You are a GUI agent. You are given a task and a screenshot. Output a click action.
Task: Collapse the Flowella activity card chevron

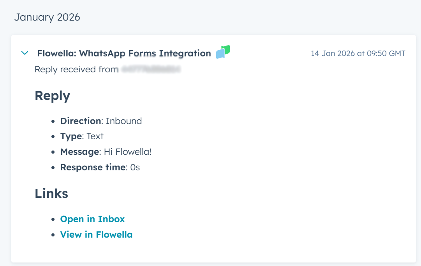tap(25, 53)
